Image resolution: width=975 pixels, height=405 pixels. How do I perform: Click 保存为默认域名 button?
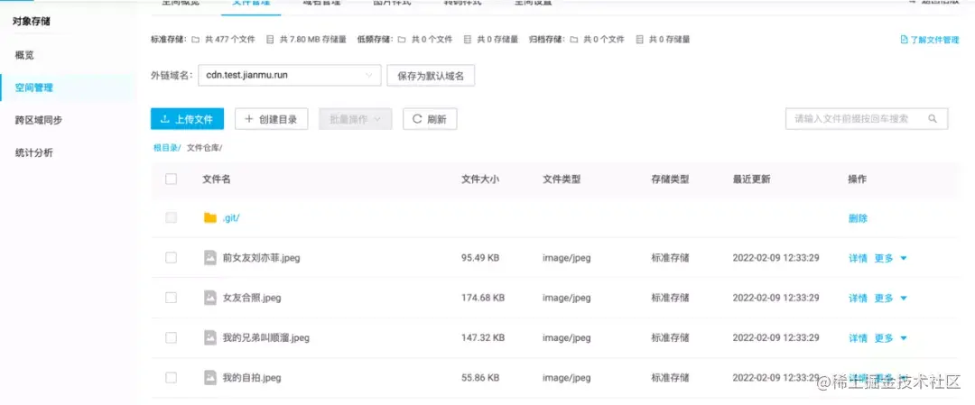(x=431, y=75)
